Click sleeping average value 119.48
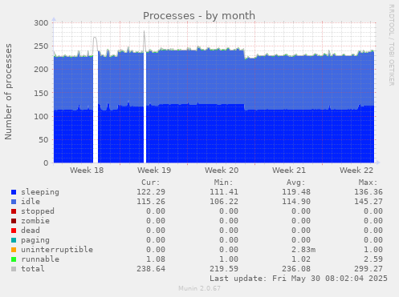 click(x=296, y=192)
